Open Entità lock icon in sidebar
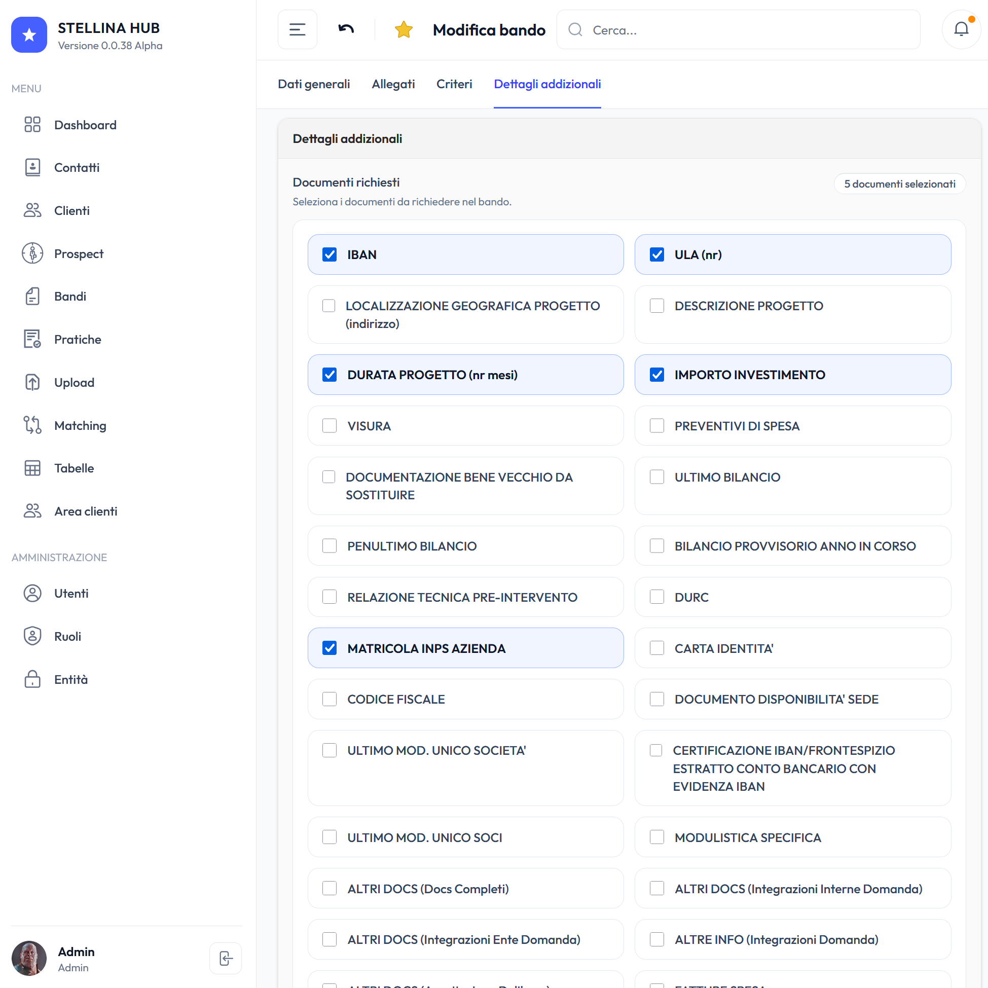Image resolution: width=988 pixels, height=988 pixels. point(32,680)
